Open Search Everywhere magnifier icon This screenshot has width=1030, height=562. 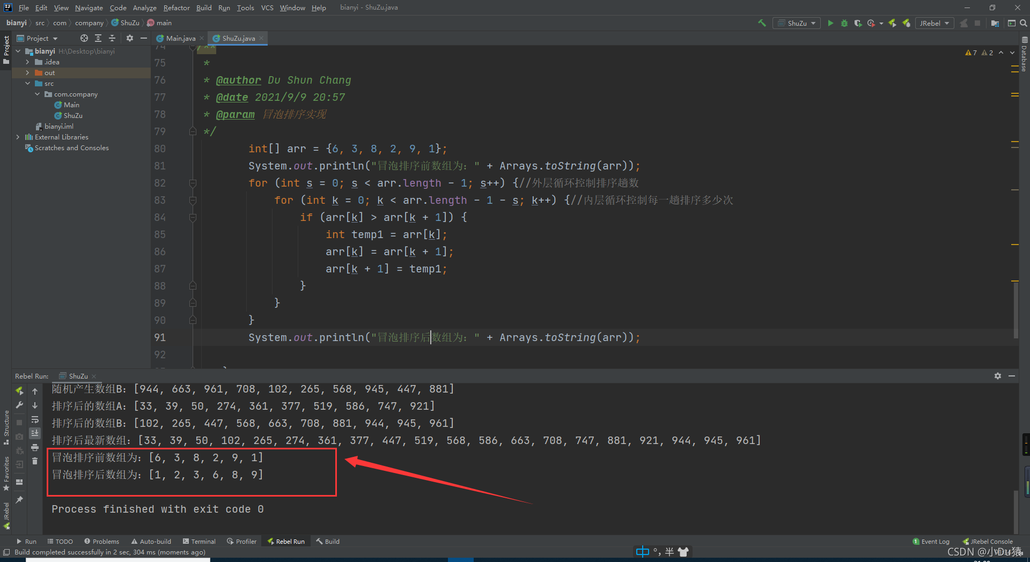[x=1024, y=23]
